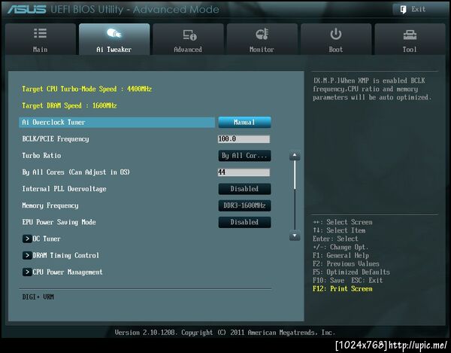Click the Exit button label
Viewport: 451px width, 353px height.
418,9
